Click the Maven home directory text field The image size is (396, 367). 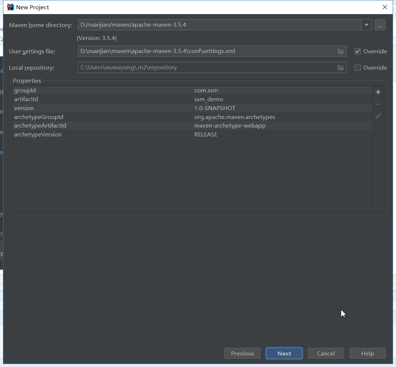tap(219, 25)
